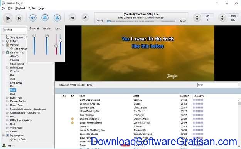Click the favorites star column header

72,96
